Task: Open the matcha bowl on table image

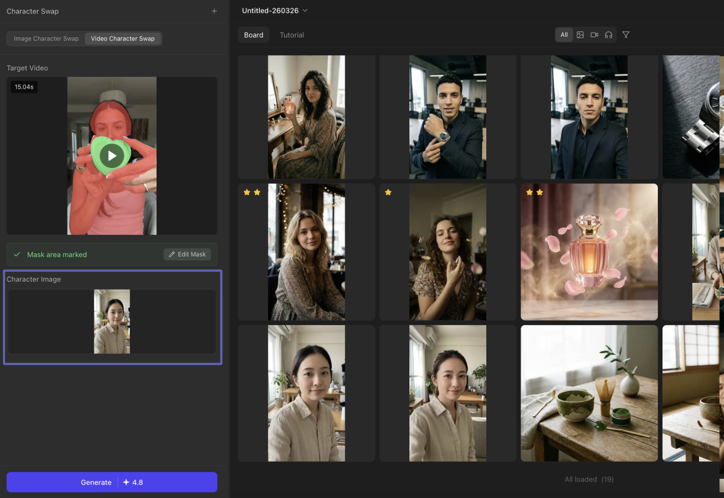Action: click(x=589, y=393)
